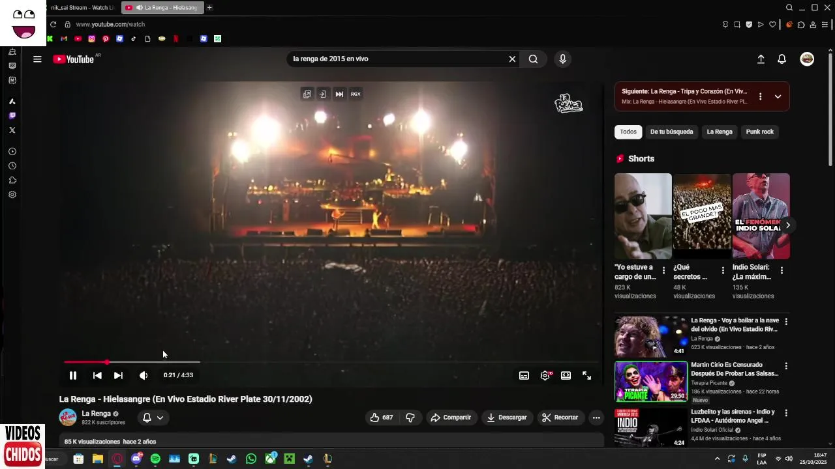This screenshot has height=469, width=835.
Task: Open options for '¿Qué secretos' Short
Action: coord(723,270)
